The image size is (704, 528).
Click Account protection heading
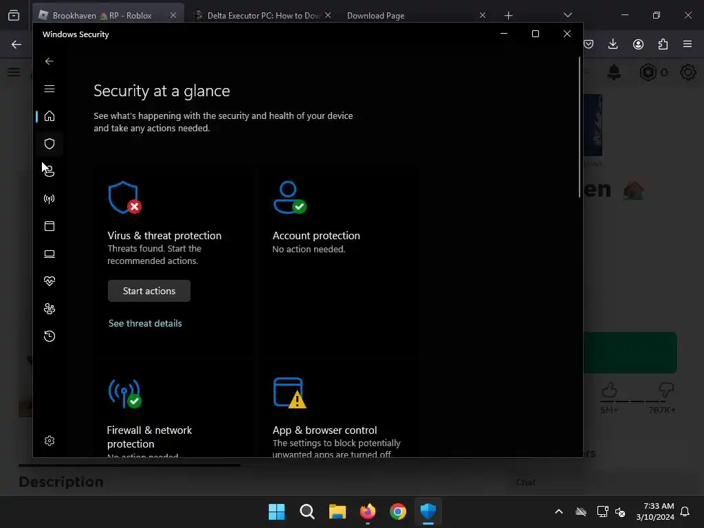316,236
